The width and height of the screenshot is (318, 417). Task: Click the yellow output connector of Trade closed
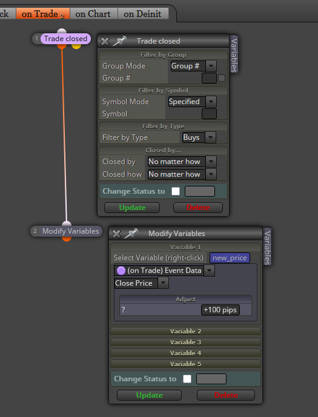(x=76, y=46)
